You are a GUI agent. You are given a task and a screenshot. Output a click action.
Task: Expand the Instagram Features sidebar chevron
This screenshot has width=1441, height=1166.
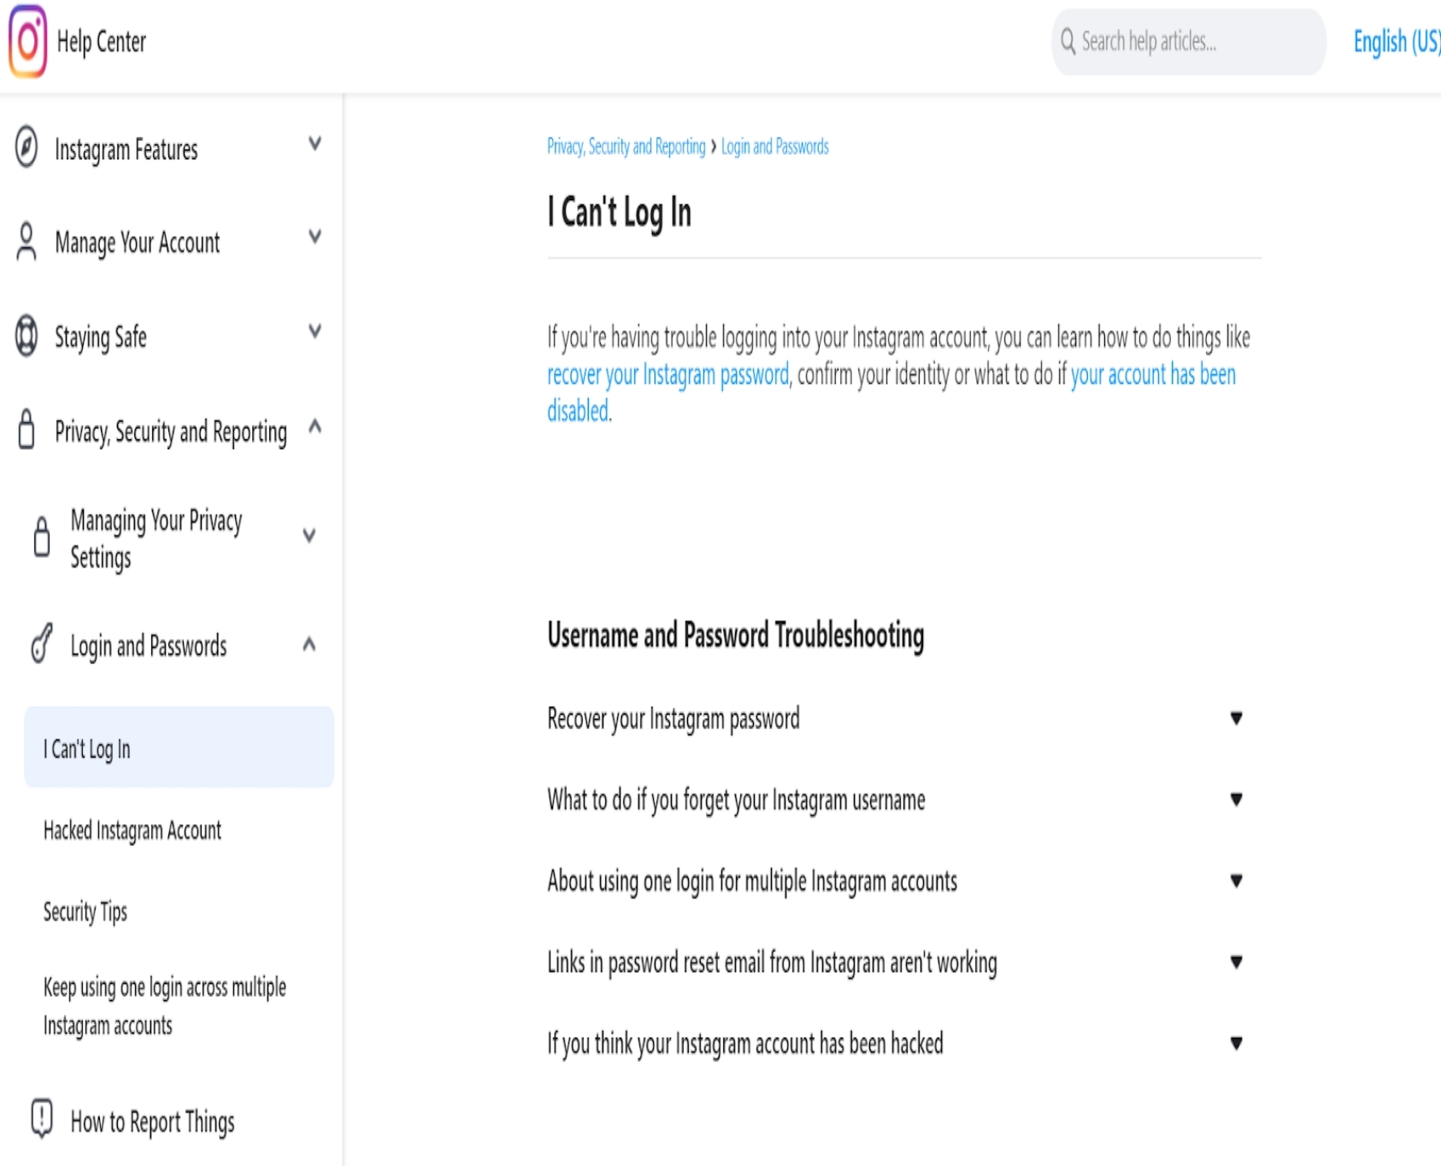(315, 144)
